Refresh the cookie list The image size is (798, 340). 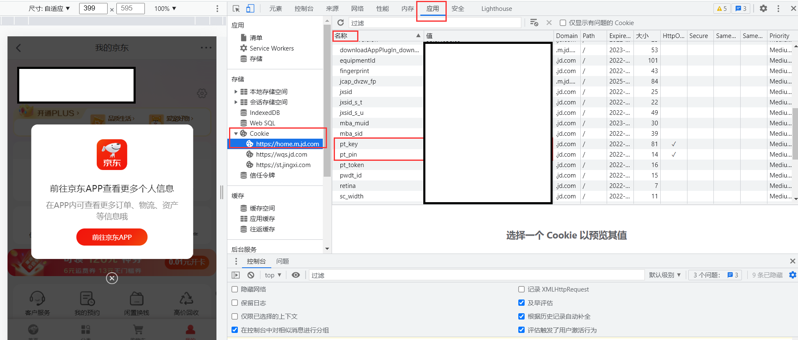(341, 23)
